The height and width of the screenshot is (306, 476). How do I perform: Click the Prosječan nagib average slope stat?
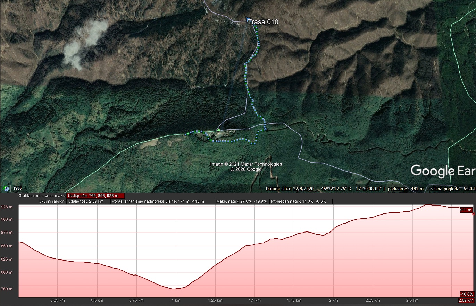point(301,201)
